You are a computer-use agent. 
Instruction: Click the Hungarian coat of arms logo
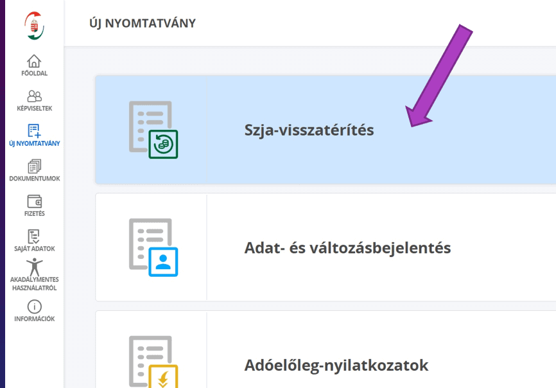(x=34, y=26)
